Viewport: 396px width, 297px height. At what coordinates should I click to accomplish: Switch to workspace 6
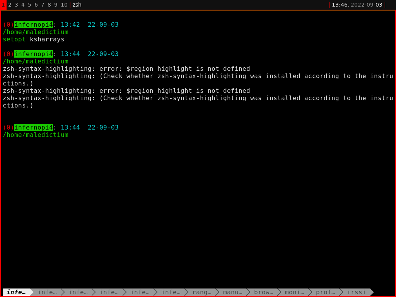tap(36, 5)
